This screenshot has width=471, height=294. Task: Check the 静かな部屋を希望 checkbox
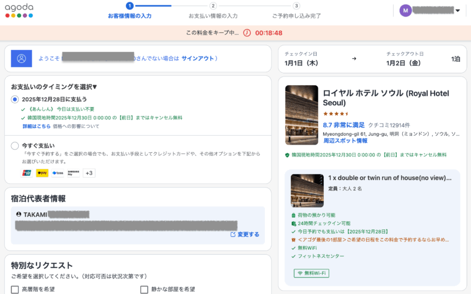[144, 289]
